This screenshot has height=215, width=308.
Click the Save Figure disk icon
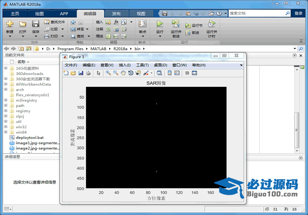pos(81,73)
